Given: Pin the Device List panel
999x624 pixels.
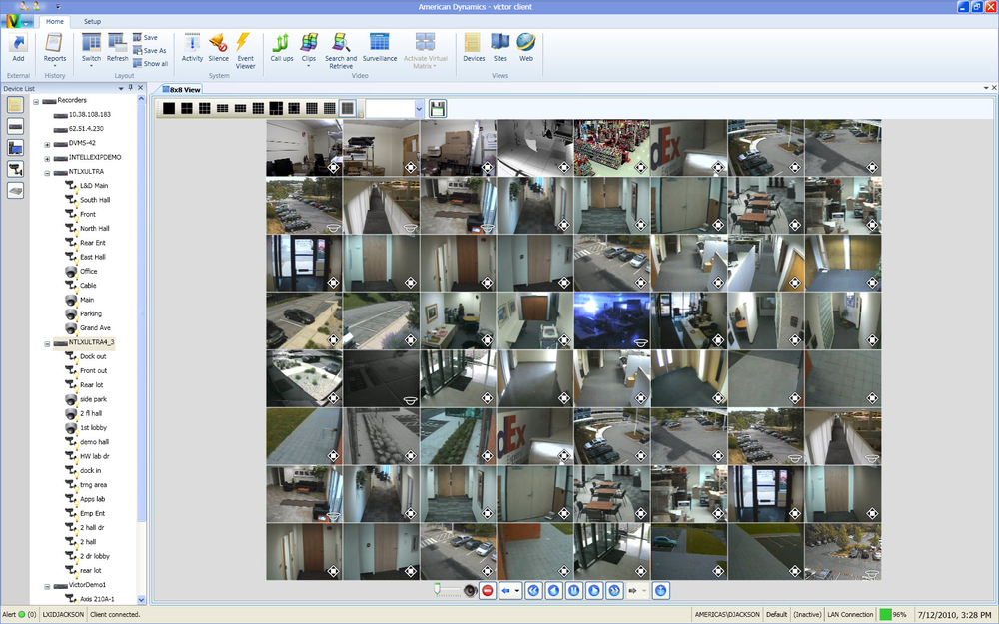Looking at the screenshot, I should pyautogui.click(x=131, y=89).
